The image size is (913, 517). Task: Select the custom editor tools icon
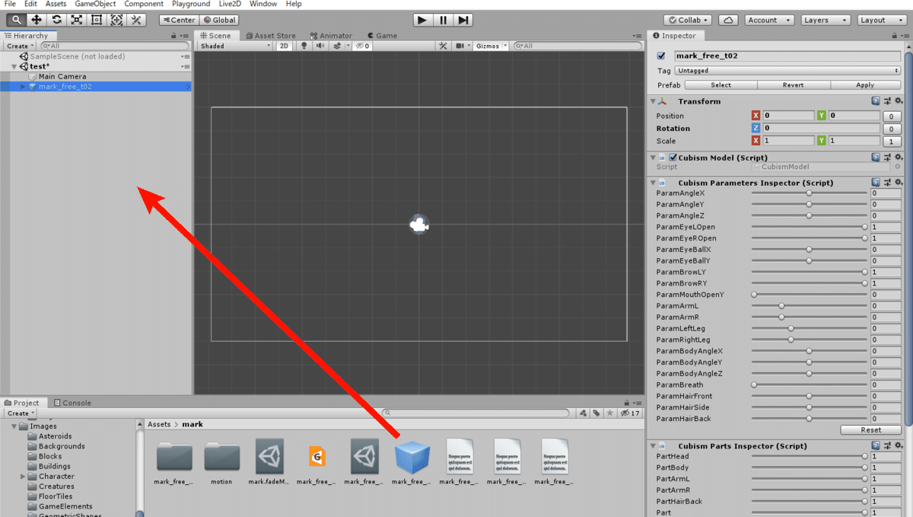point(137,20)
